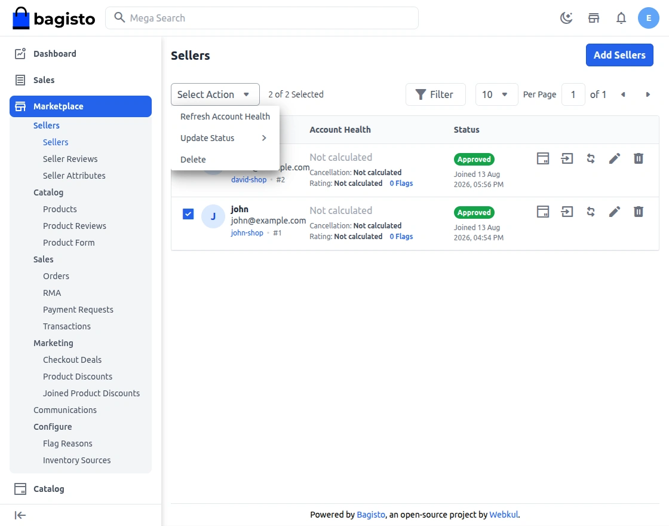This screenshot has width=669, height=526.
Task: Open the Filter panel
Action: coord(435,94)
